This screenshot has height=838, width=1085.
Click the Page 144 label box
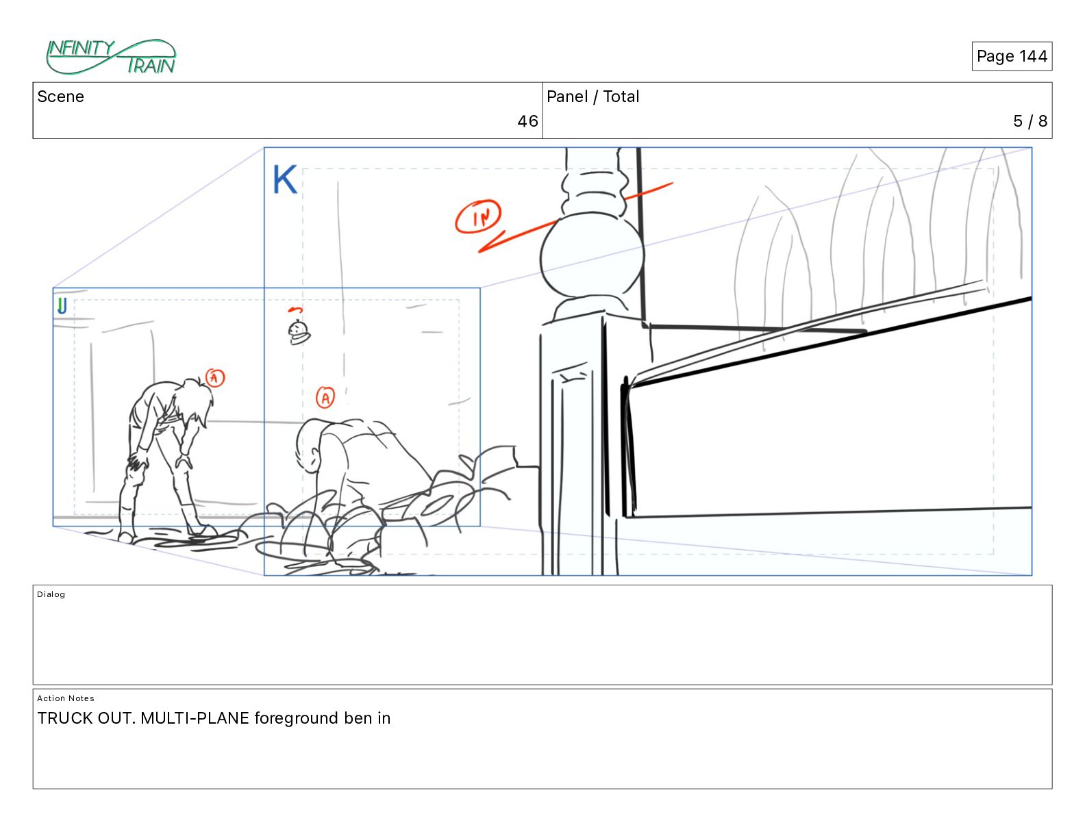point(1012,56)
